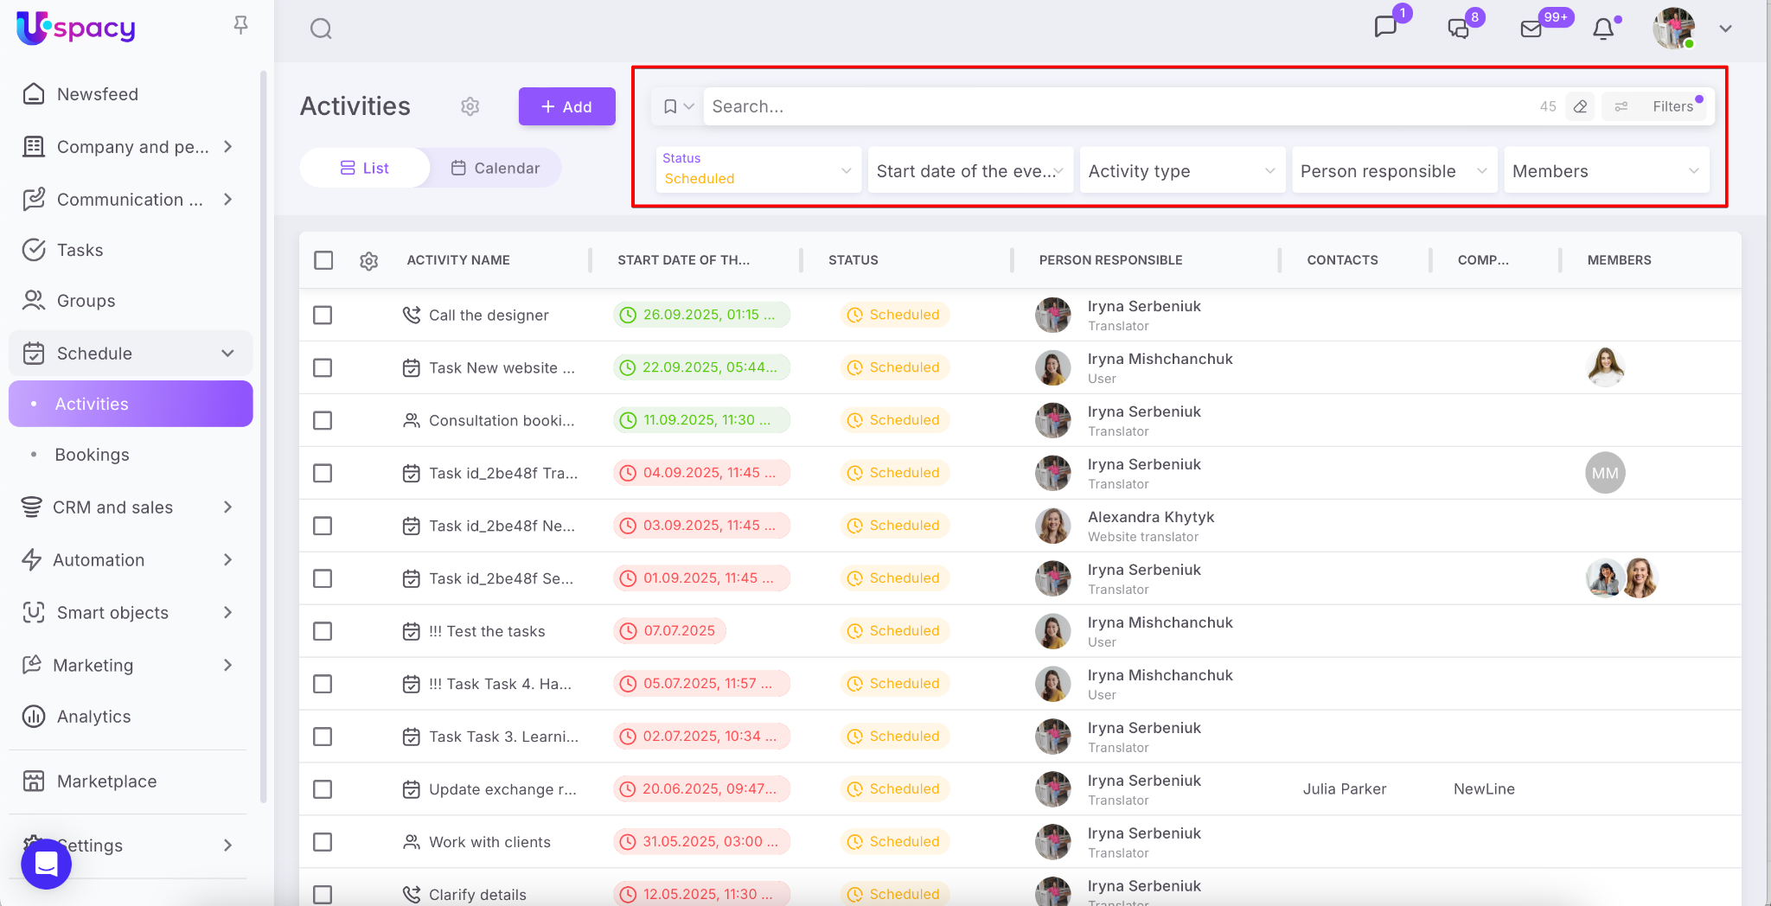Open Activities page settings gear
This screenshot has width=1771, height=906.
pyautogui.click(x=470, y=106)
